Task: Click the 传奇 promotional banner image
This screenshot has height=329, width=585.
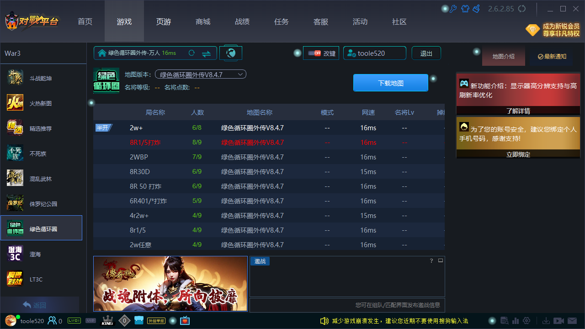Action: click(170, 283)
